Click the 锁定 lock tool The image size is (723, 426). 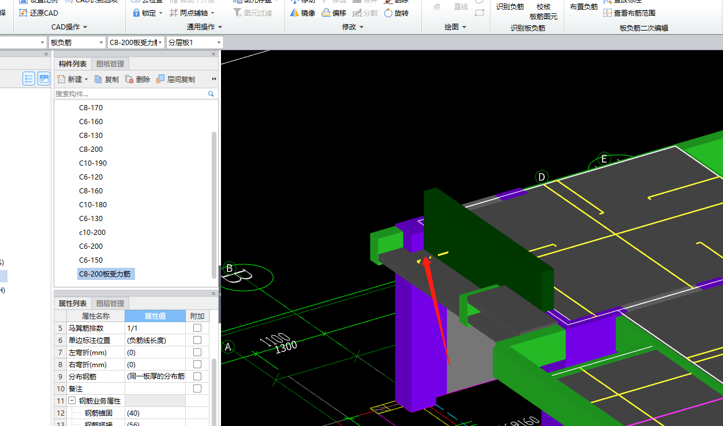click(147, 13)
